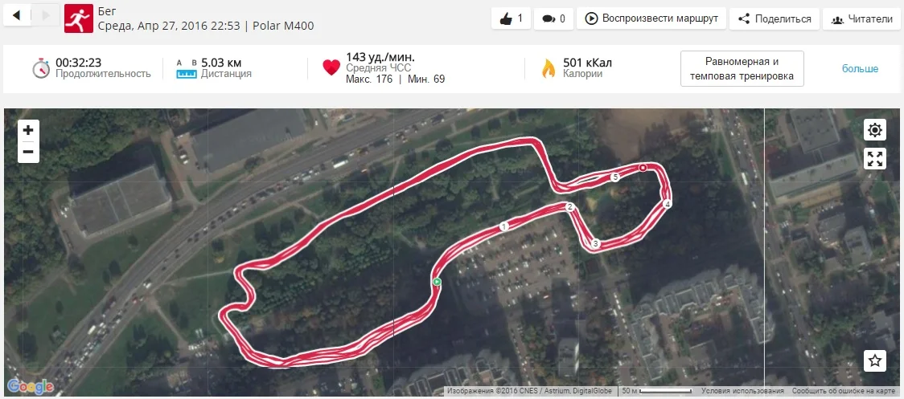Open comments via speech bubble button
Image resolution: width=904 pixels, height=399 pixels.
pos(553,18)
